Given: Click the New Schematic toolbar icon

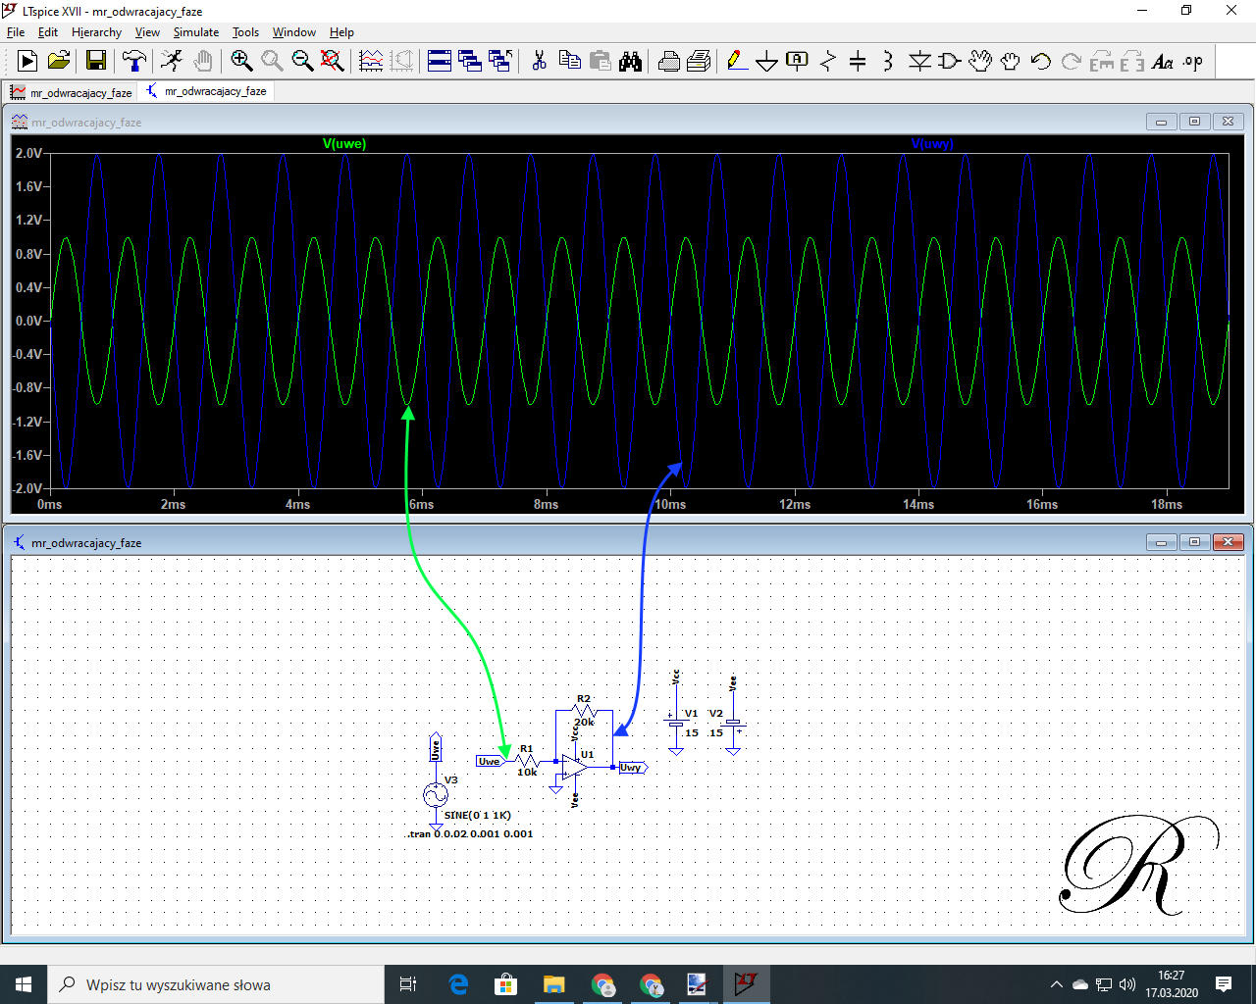Looking at the screenshot, I should (x=27, y=61).
